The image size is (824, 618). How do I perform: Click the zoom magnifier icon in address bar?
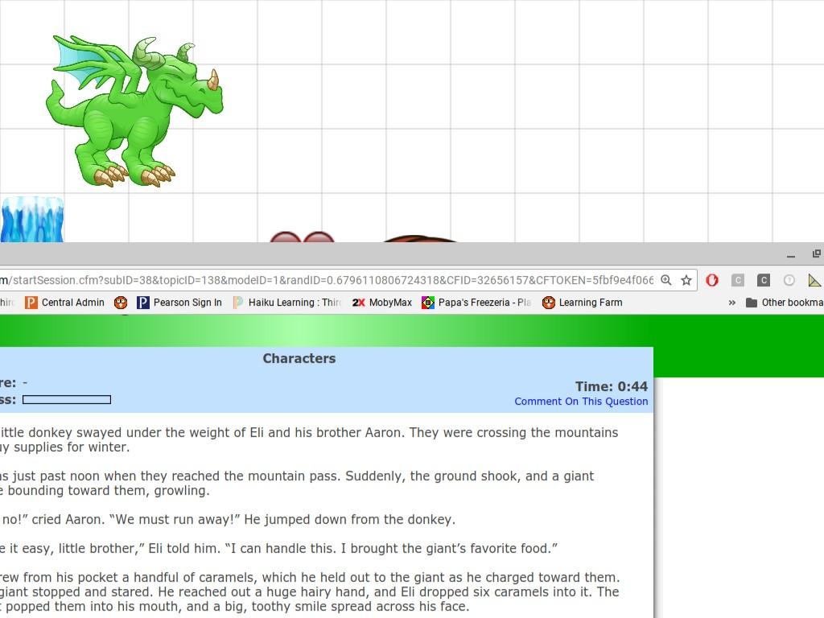point(666,280)
